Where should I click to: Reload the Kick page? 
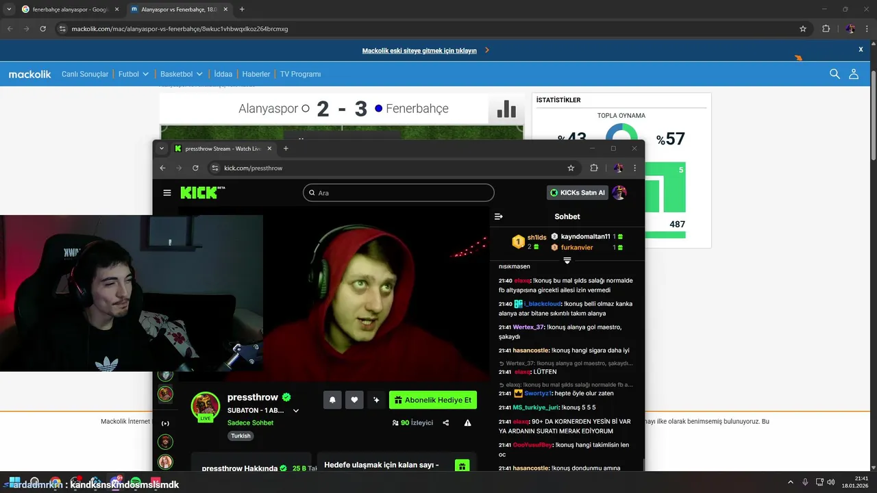point(195,168)
